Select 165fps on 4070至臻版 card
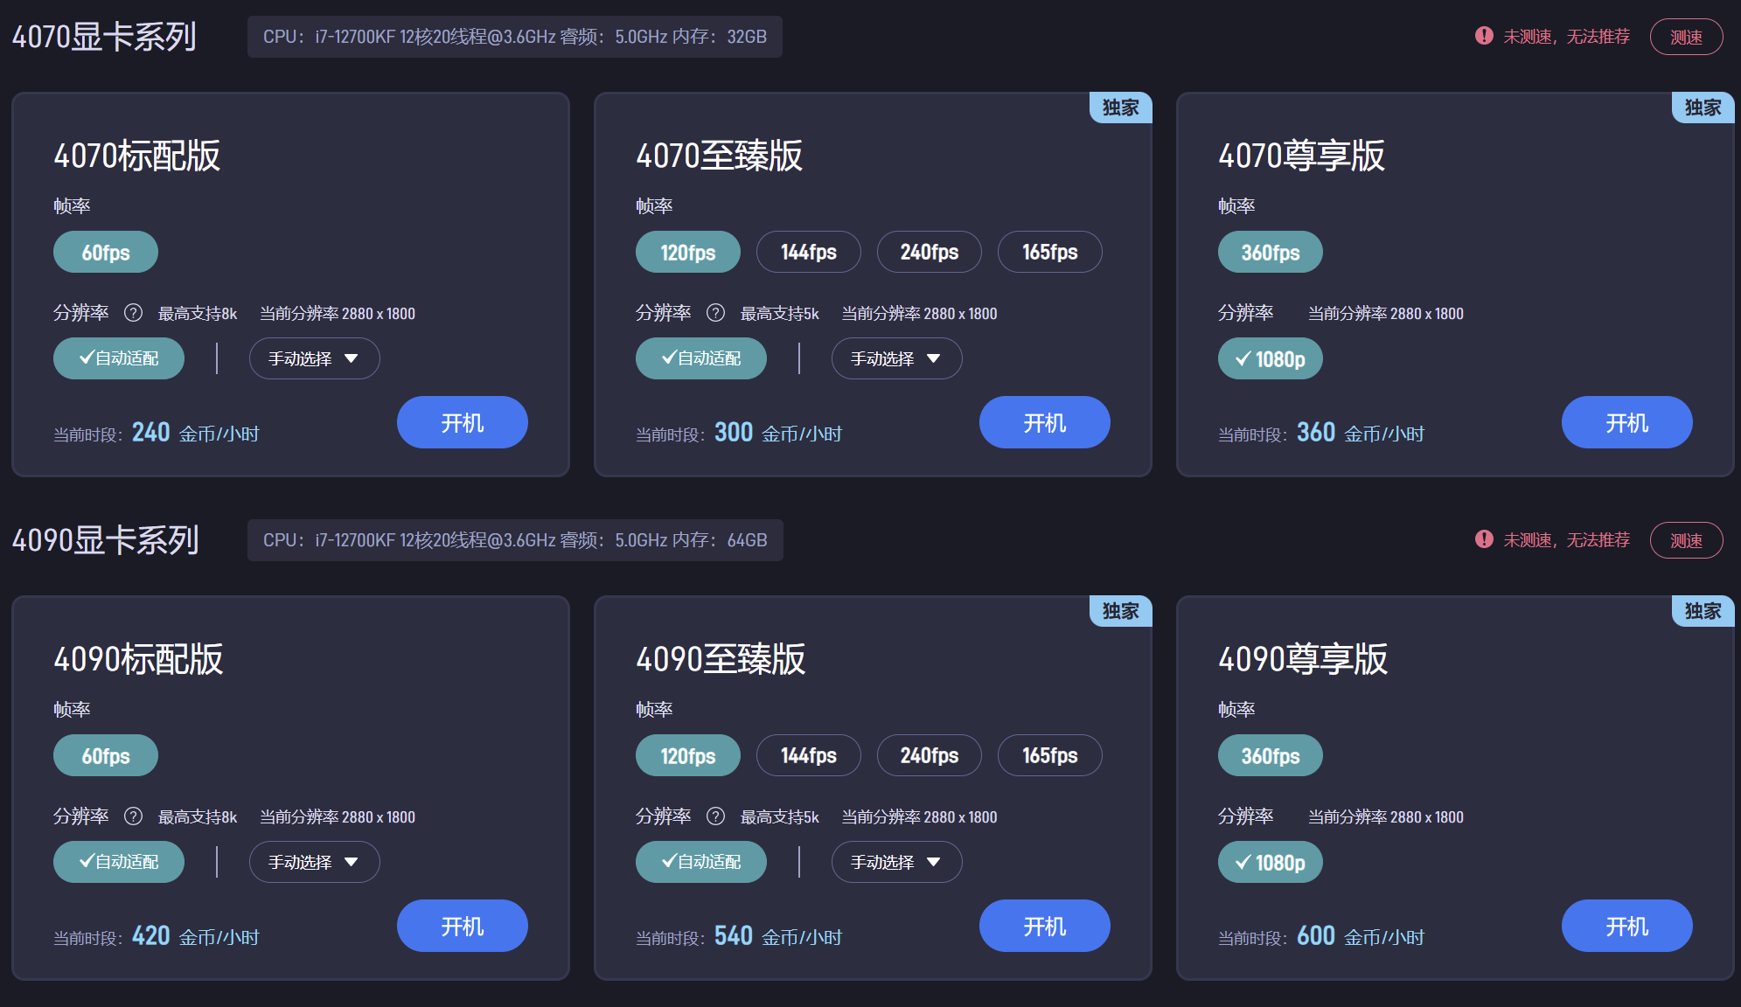Screen dimensions: 1741x1007 tap(1049, 253)
